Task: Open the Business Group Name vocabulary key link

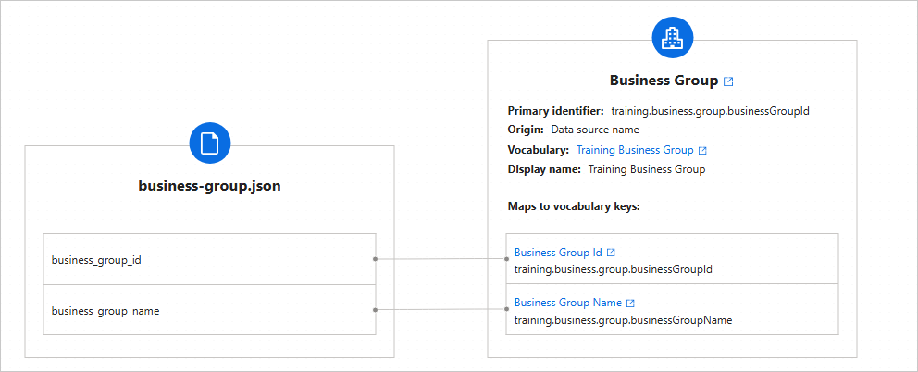Action: pos(568,303)
